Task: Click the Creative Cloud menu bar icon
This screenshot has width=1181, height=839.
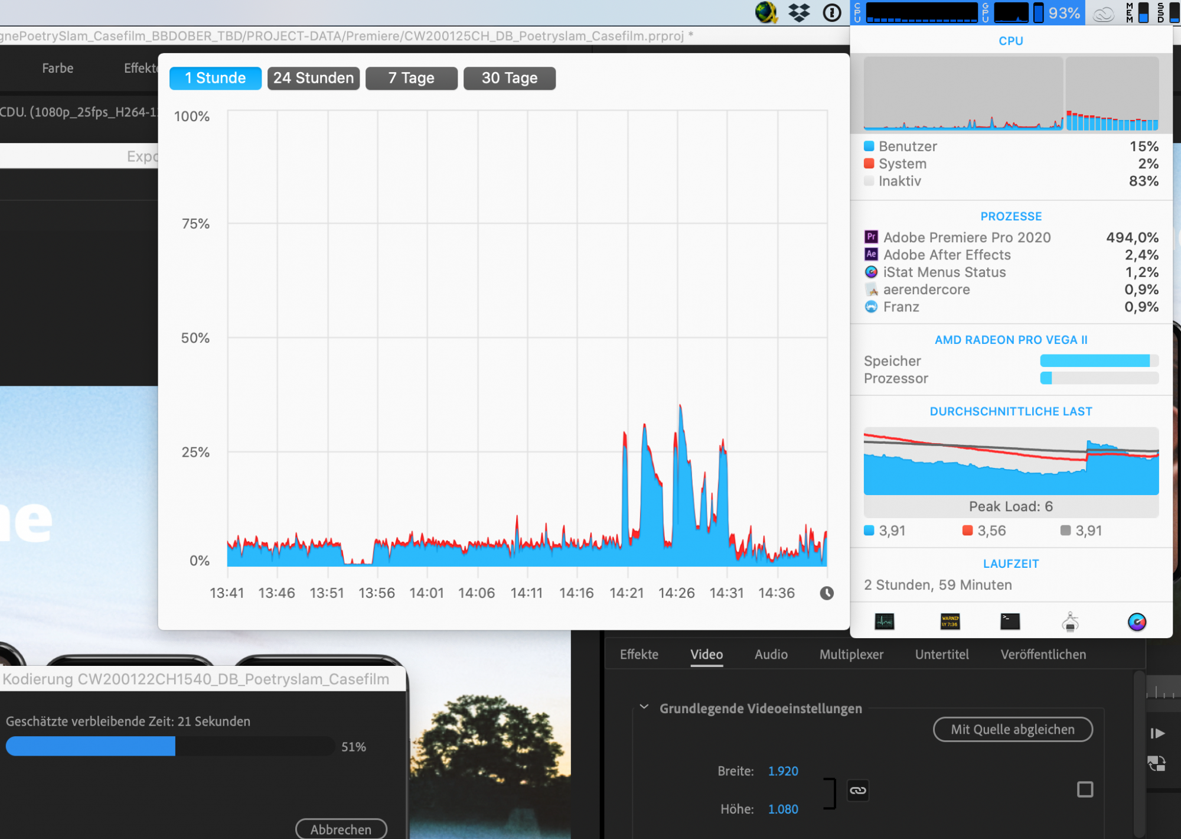Action: pos(1103,13)
